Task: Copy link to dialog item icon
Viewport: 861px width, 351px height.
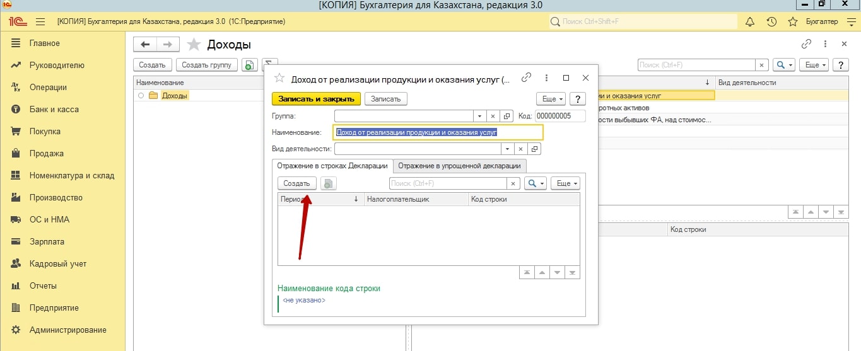Action: (526, 78)
